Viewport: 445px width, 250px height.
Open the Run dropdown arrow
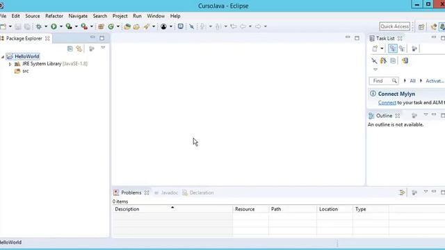[61, 26]
